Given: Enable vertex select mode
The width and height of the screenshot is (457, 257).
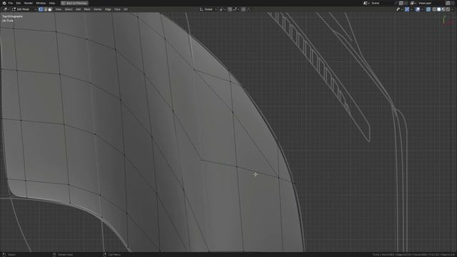Looking at the screenshot, I should (41, 9).
